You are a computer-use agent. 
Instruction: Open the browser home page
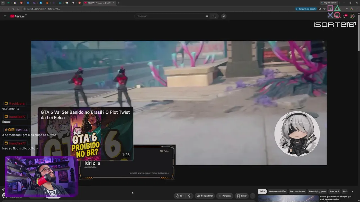coord(18,9)
